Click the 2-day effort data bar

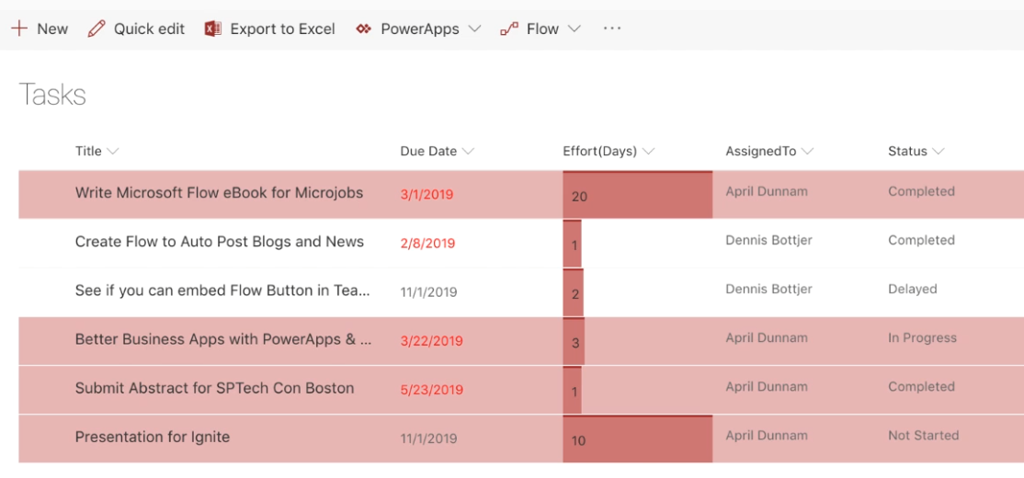573,292
